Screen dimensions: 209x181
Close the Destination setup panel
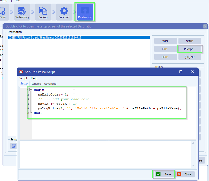click(x=205, y=26)
